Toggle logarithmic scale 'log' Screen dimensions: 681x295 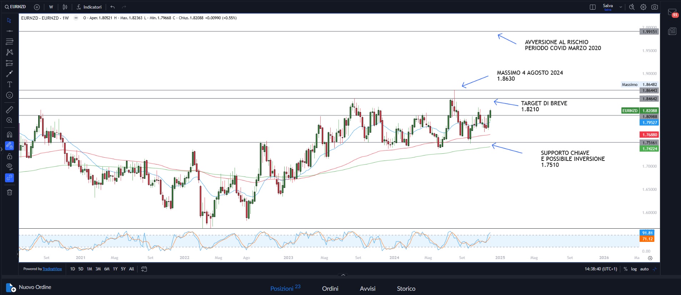pyautogui.click(x=634, y=269)
